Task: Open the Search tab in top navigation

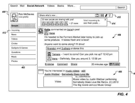Action: (x=14, y=6)
